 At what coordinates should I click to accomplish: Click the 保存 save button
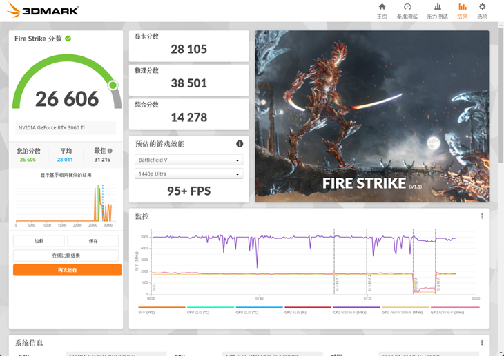(93, 241)
